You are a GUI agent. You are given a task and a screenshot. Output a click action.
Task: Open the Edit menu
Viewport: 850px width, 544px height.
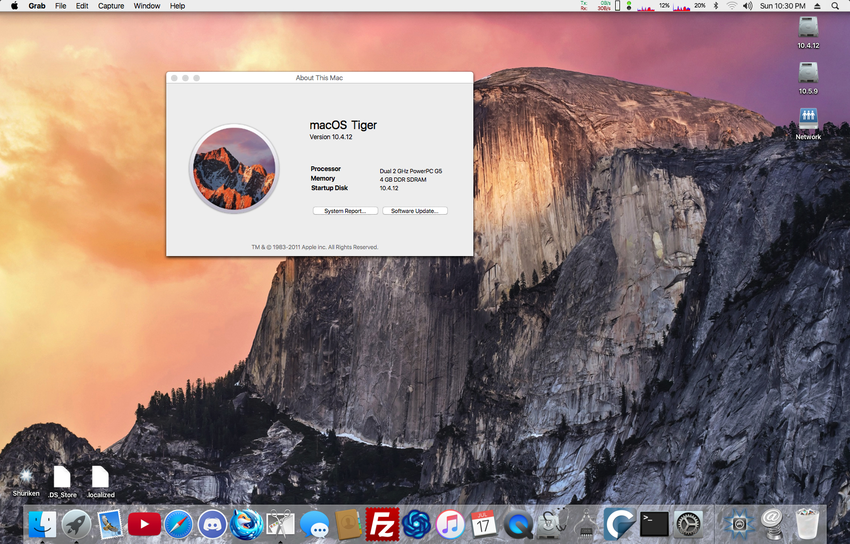[x=82, y=6]
